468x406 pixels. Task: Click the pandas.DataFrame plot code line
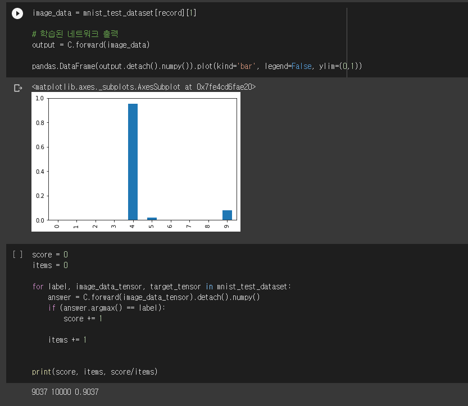tap(197, 66)
